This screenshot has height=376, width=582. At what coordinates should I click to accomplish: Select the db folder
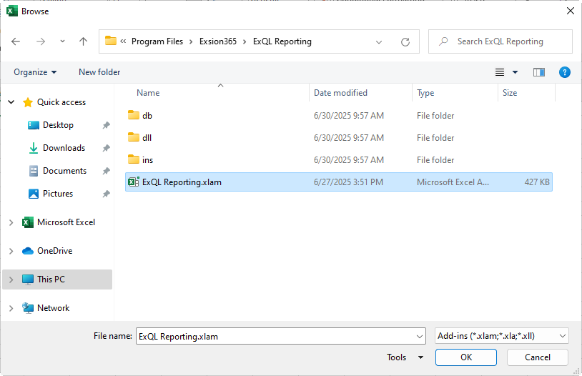point(147,116)
